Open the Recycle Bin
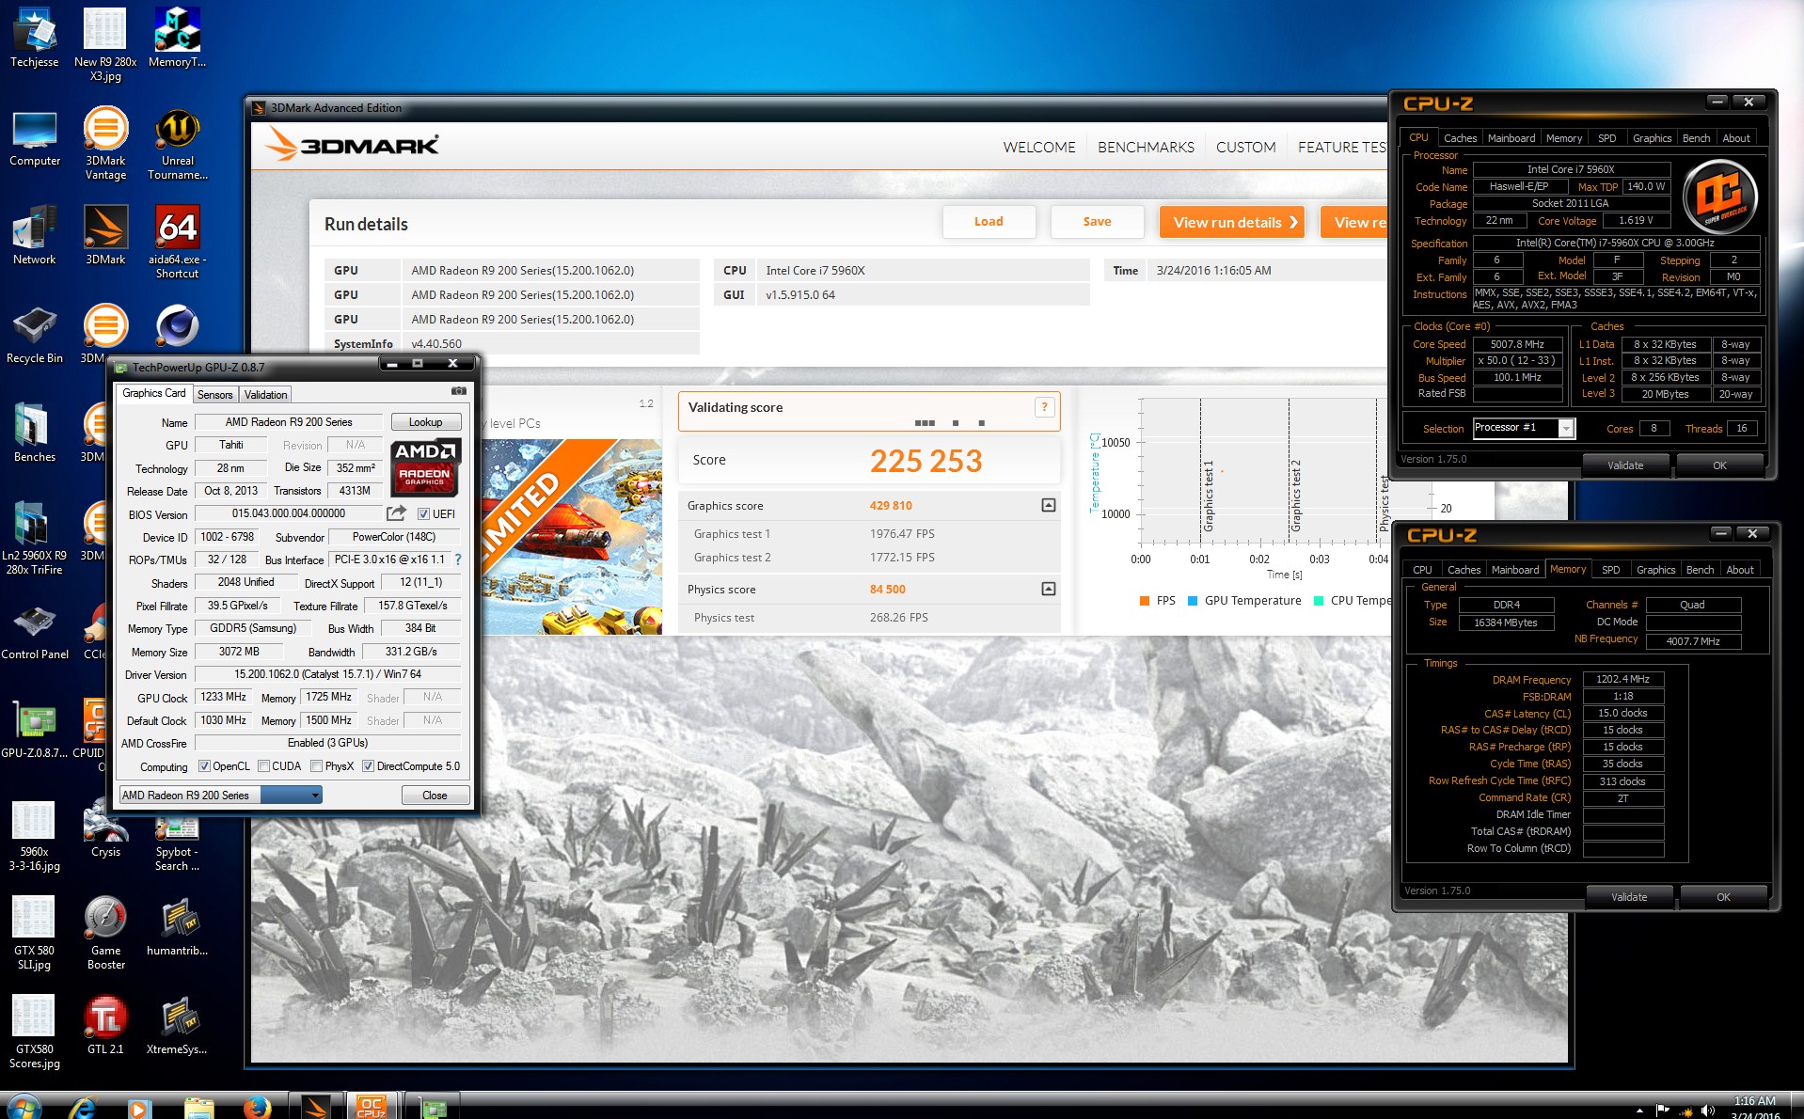1804x1119 pixels. 35,334
